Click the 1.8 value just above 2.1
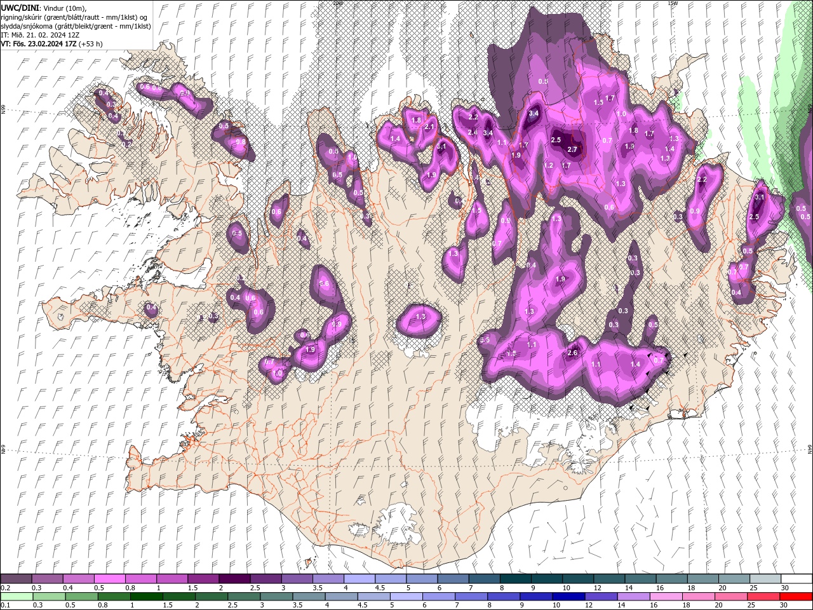813x610 pixels. [417, 119]
